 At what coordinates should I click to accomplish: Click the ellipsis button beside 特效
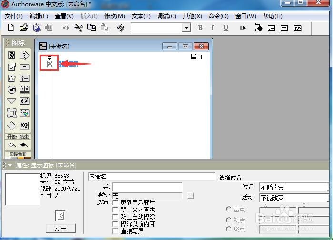coord(191,195)
